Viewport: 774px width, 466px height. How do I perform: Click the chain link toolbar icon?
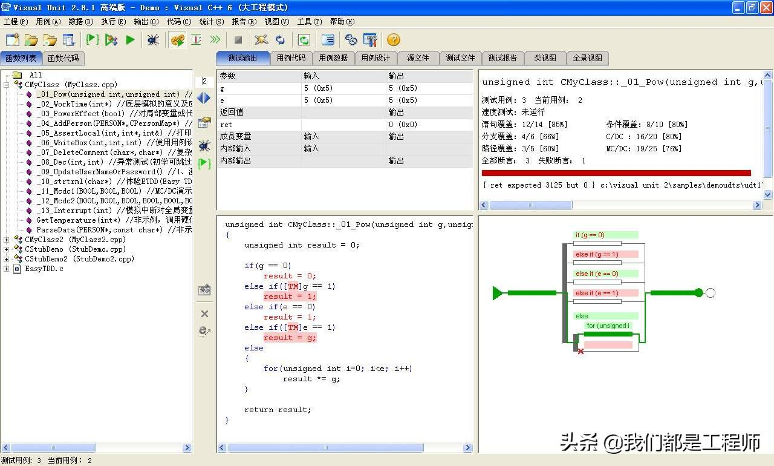(351, 40)
